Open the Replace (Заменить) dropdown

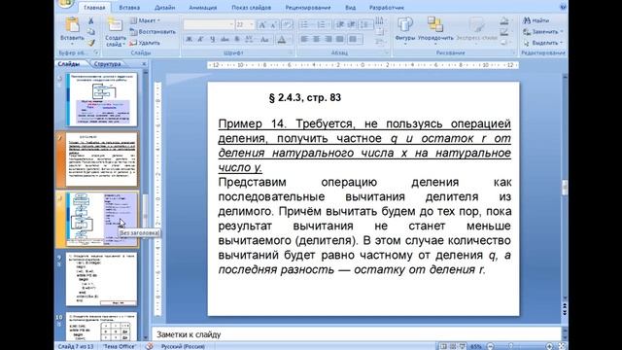[542, 32]
